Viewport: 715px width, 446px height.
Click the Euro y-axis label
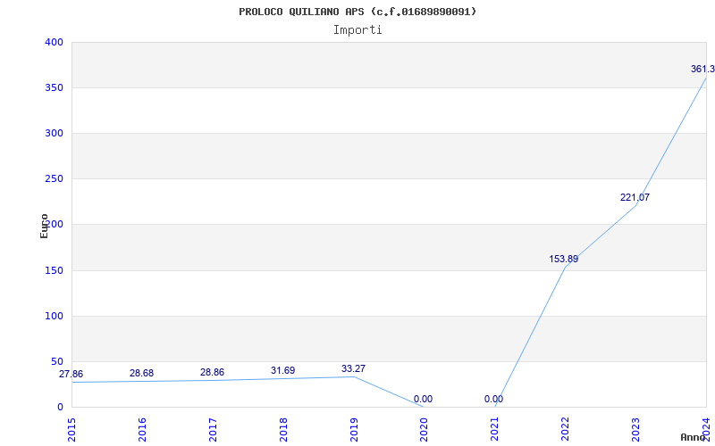[44, 226]
